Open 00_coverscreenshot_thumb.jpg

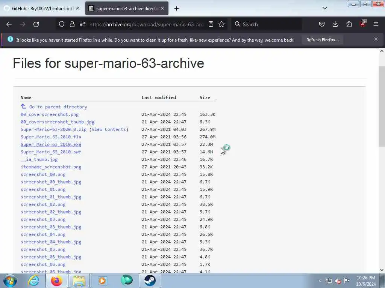(x=58, y=122)
